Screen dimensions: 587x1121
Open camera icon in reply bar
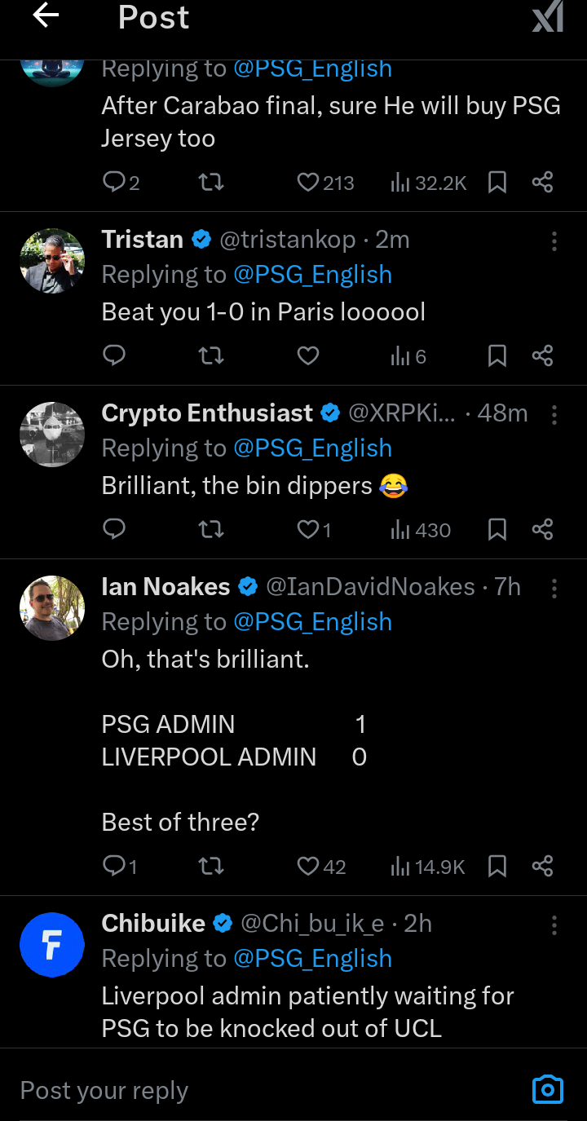[547, 1089]
